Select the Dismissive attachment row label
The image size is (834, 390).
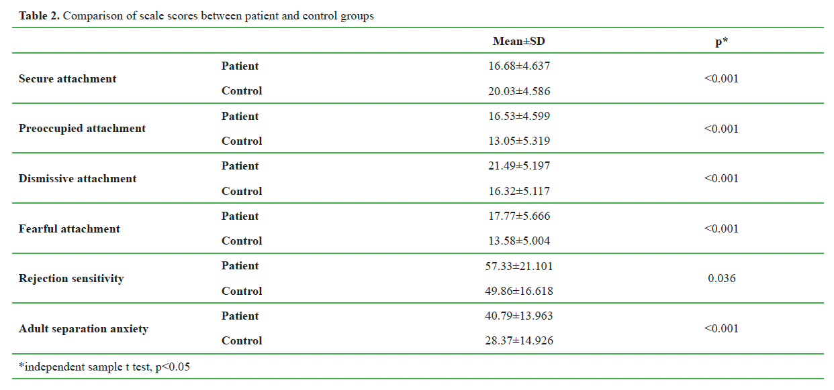[77, 178]
